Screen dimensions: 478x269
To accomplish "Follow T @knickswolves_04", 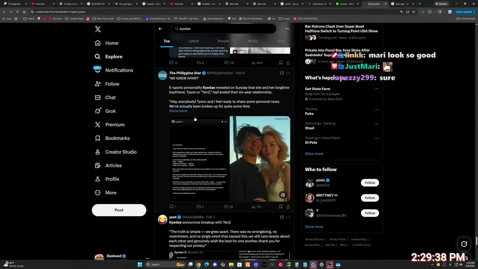I will pyautogui.click(x=370, y=213).
